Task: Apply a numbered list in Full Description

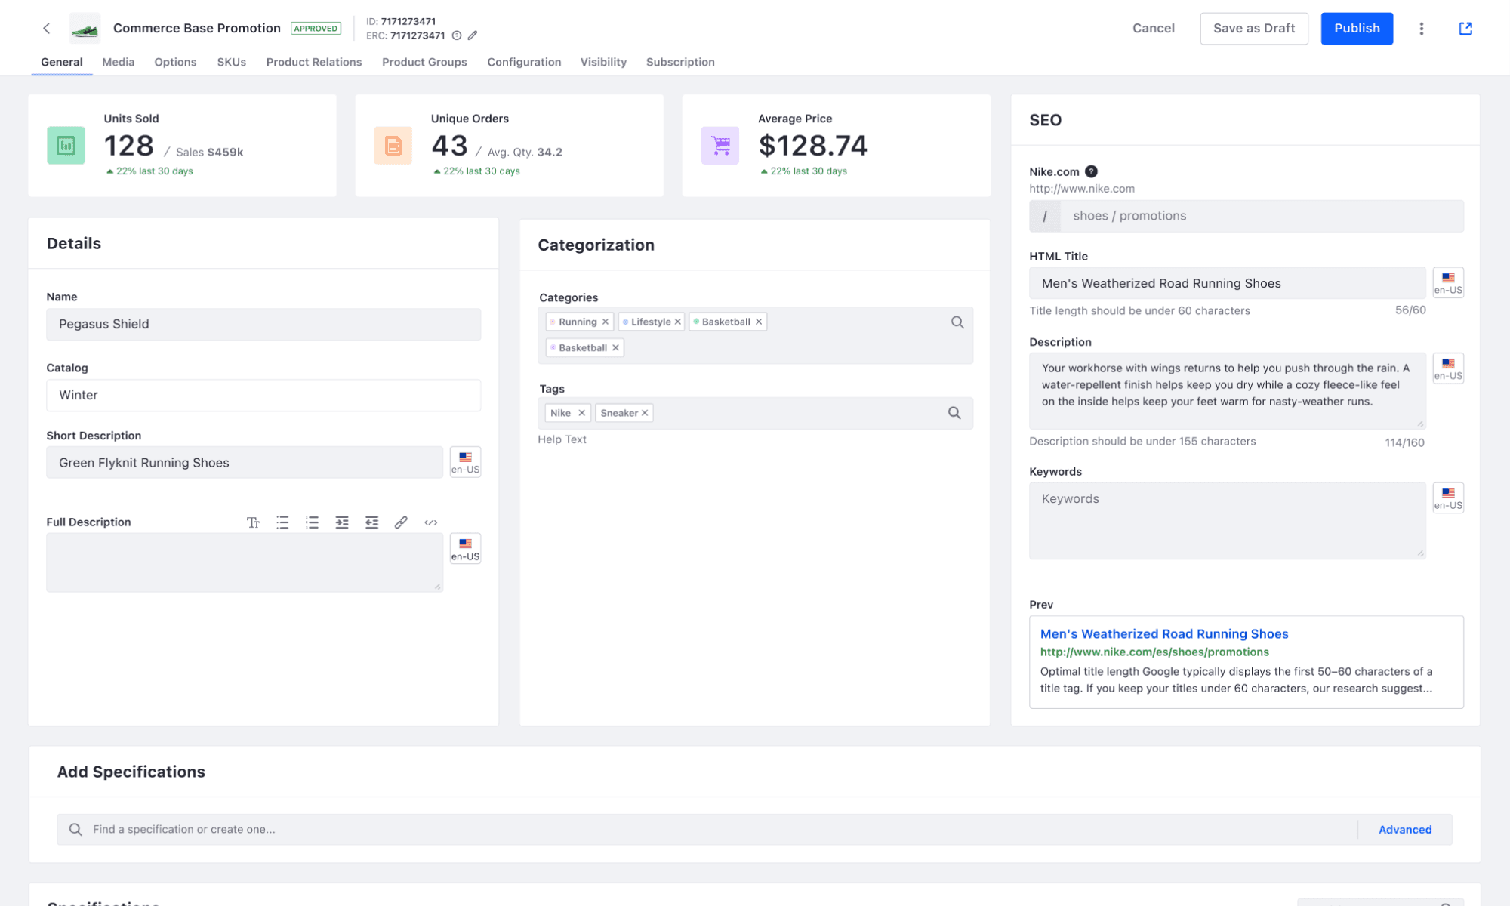Action: click(312, 522)
